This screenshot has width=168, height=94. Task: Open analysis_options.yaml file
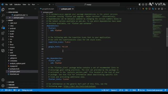[18, 63]
